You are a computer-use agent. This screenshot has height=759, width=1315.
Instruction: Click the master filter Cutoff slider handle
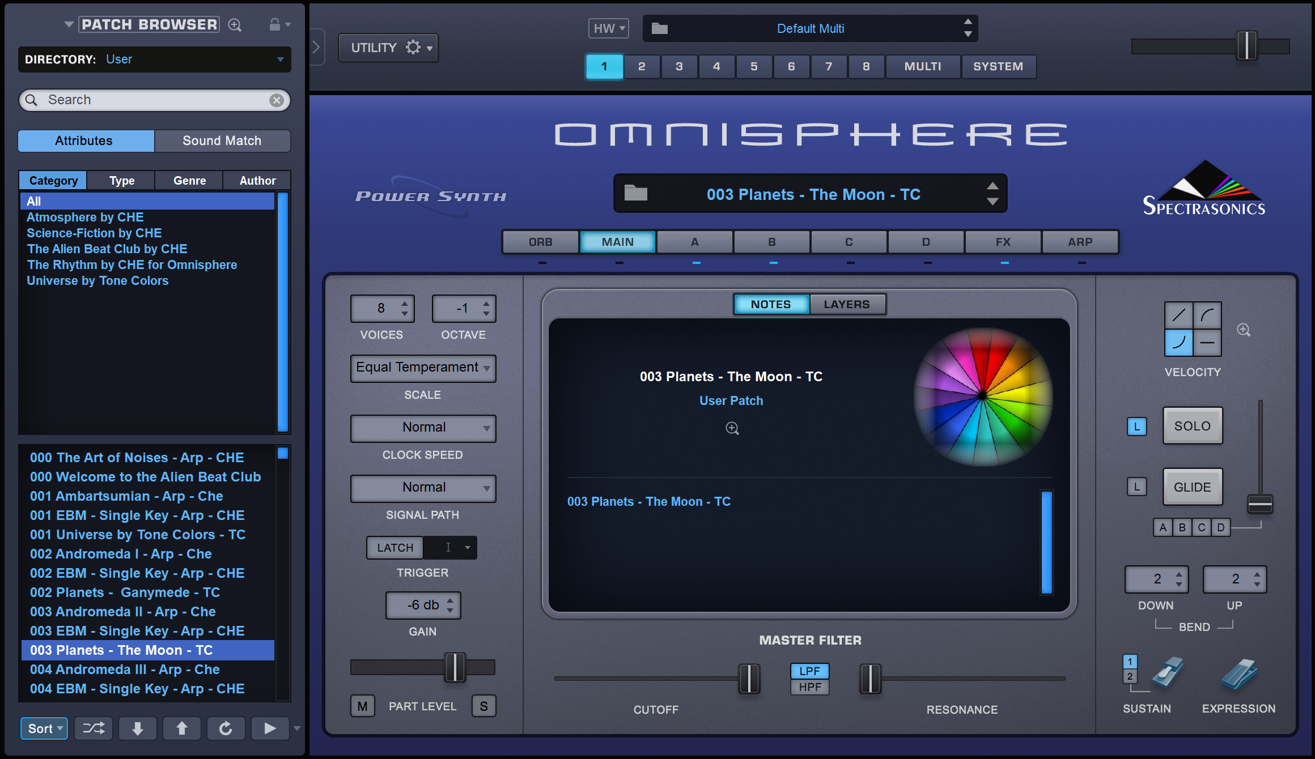tap(749, 679)
